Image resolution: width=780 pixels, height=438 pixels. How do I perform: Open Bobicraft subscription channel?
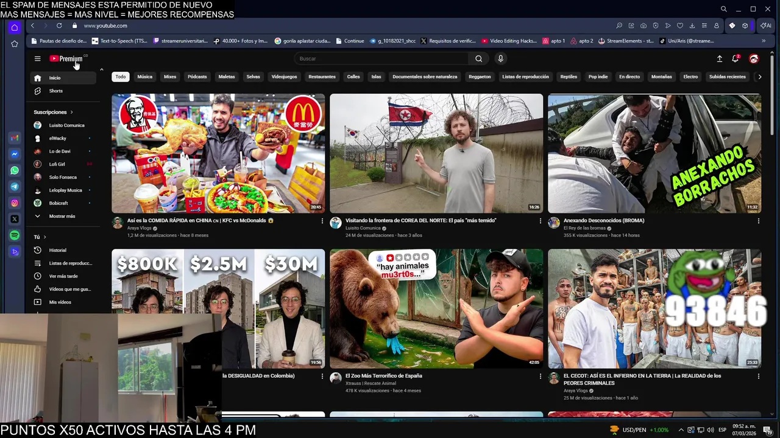pos(63,203)
